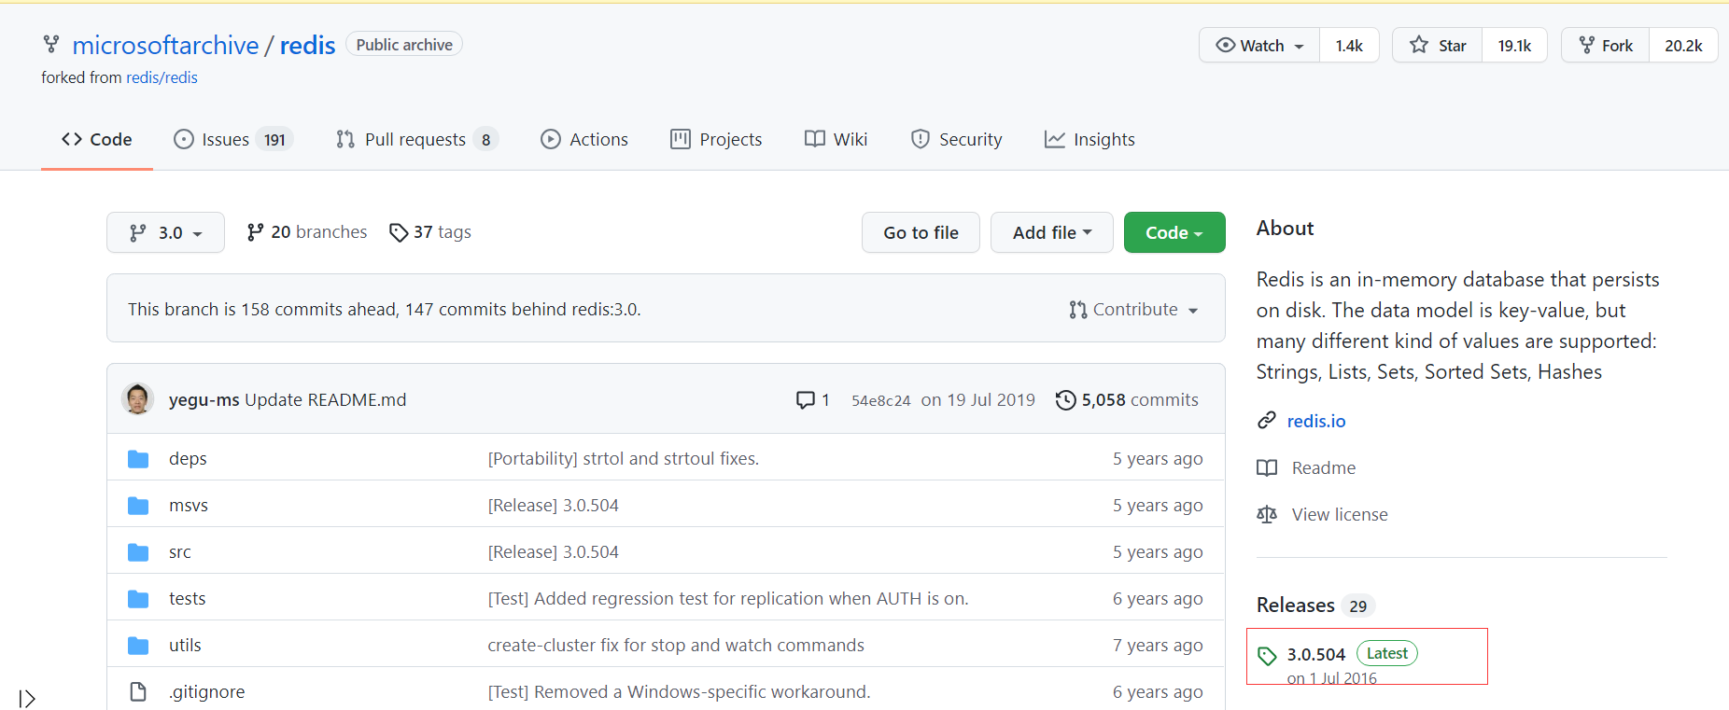The width and height of the screenshot is (1729, 710).
Task: Open the Pull requests tab
Action: (416, 139)
